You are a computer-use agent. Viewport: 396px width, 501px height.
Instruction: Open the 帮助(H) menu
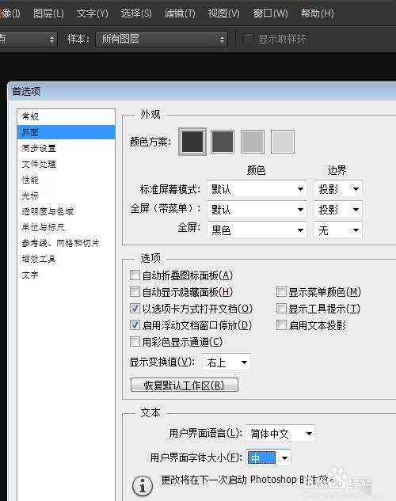(317, 13)
